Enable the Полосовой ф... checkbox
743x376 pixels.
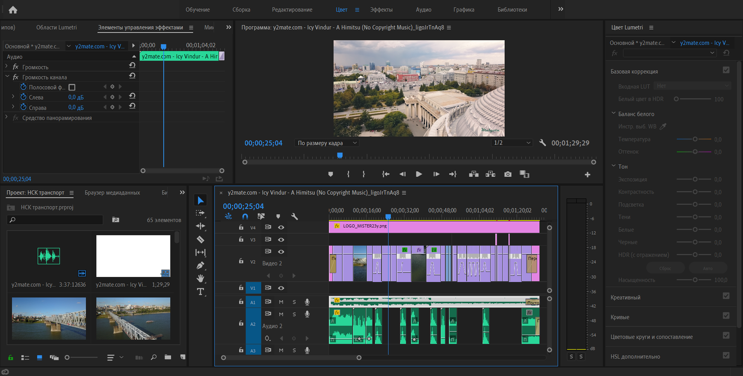[72, 87]
